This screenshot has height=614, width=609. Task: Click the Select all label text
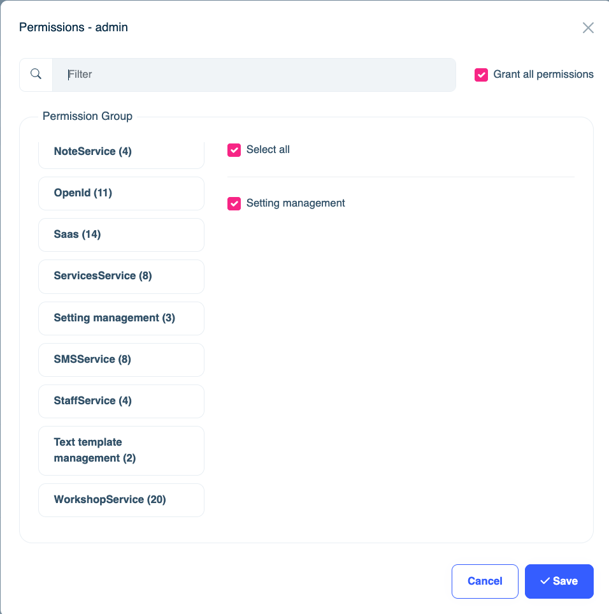point(268,150)
